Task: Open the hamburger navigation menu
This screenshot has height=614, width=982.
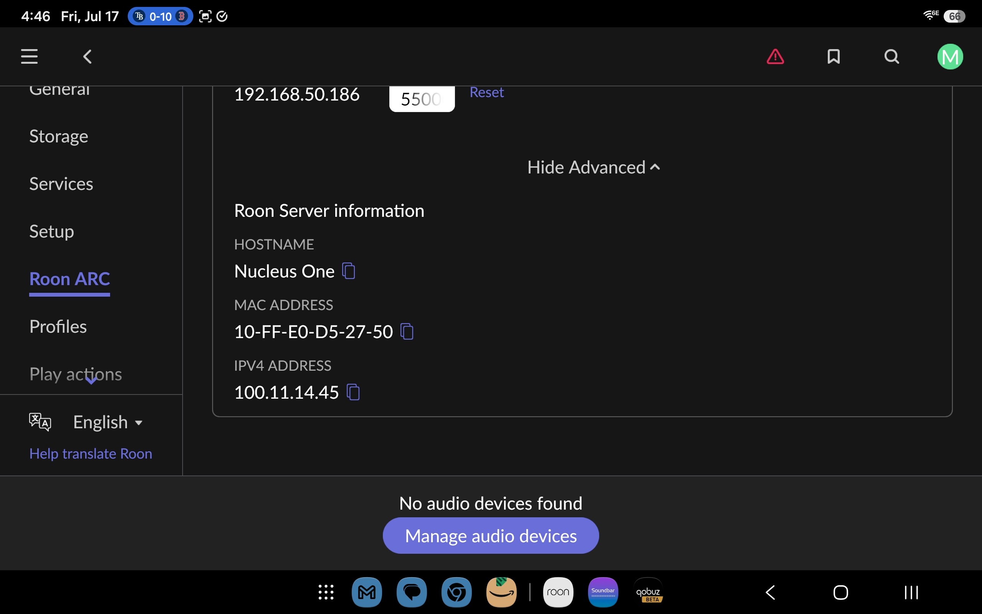Action: tap(29, 56)
